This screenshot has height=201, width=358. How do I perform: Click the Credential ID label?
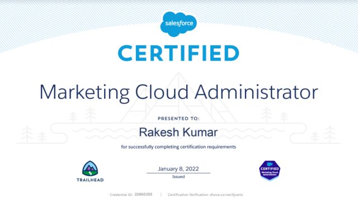click(121, 195)
